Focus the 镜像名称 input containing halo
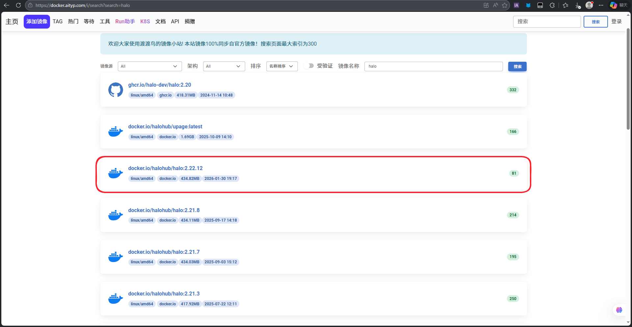The image size is (632, 327). (433, 66)
